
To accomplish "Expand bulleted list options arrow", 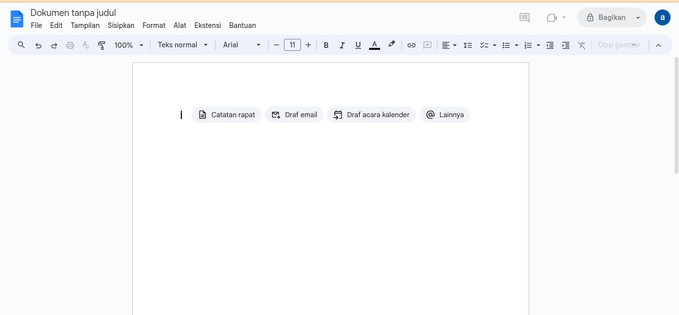I will coord(517,45).
